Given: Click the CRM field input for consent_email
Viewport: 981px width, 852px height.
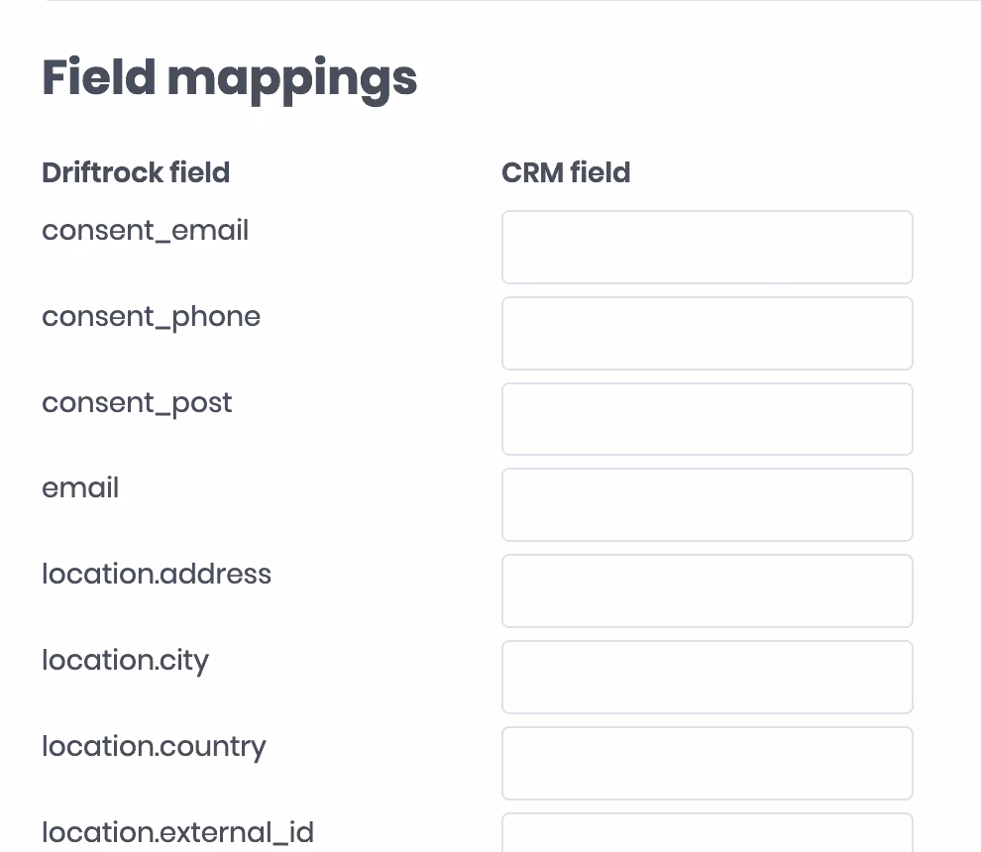Looking at the screenshot, I should click(707, 247).
